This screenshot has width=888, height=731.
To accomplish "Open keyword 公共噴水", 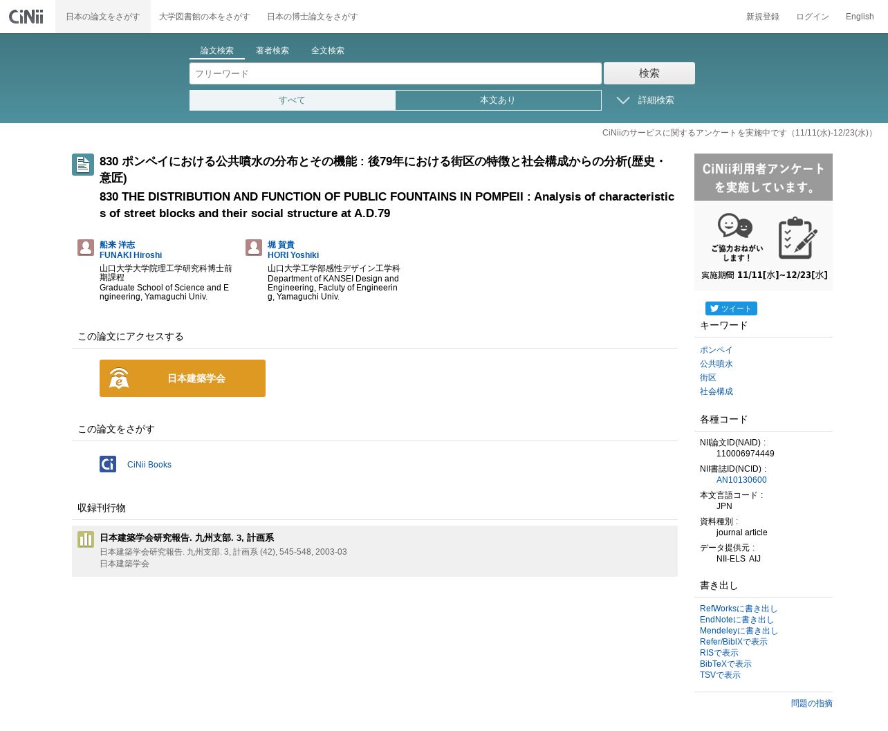I will 716,364.
